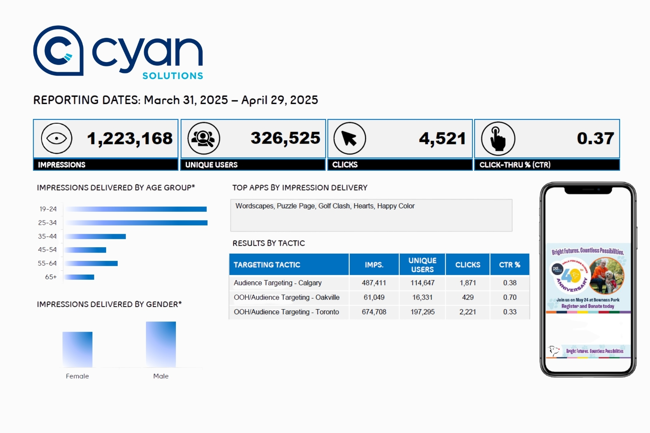Click the Unique Users group icon

tap(204, 138)
